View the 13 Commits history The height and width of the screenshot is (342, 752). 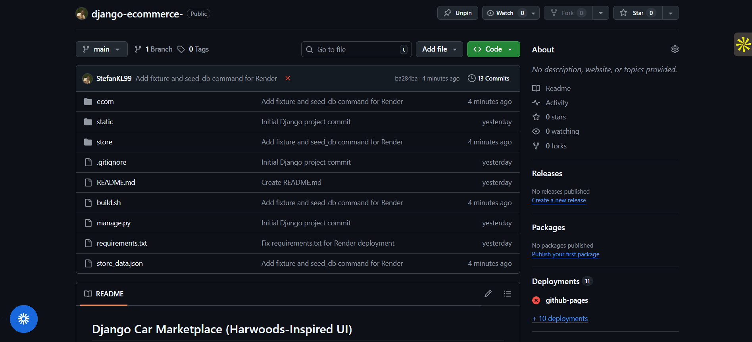(489, 79)
